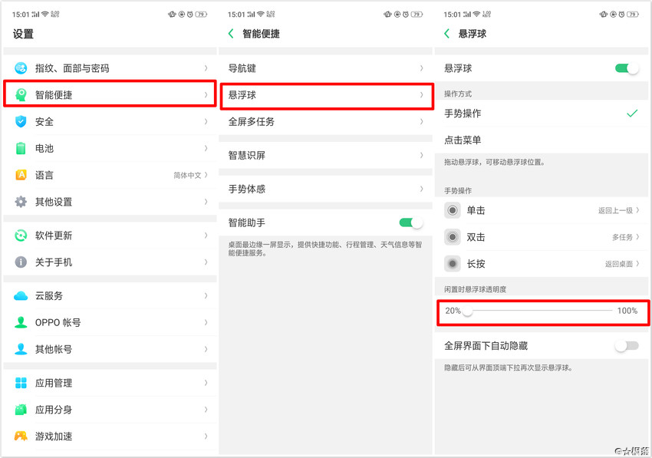Viewport: 652px width, 458px height.
Task: Open 软件更新 via its update icon
Action: click(x=21, y=235)
